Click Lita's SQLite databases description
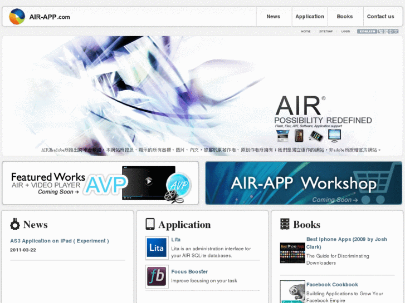This screenshot has width=405, height=303. (x=211, y=252)
